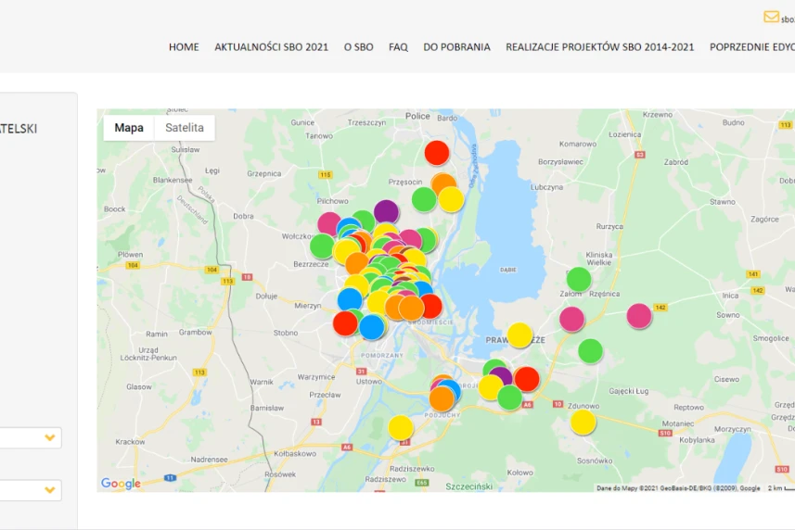The width and height of the screenshot is (795, 530).
Task: Switch map to Mapa view
Action: 129,128
